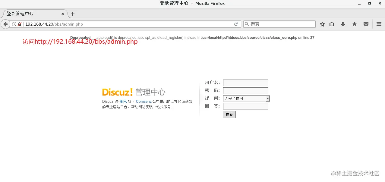
Task: Open the Comsenz link
Action: [x=144, y=102]
